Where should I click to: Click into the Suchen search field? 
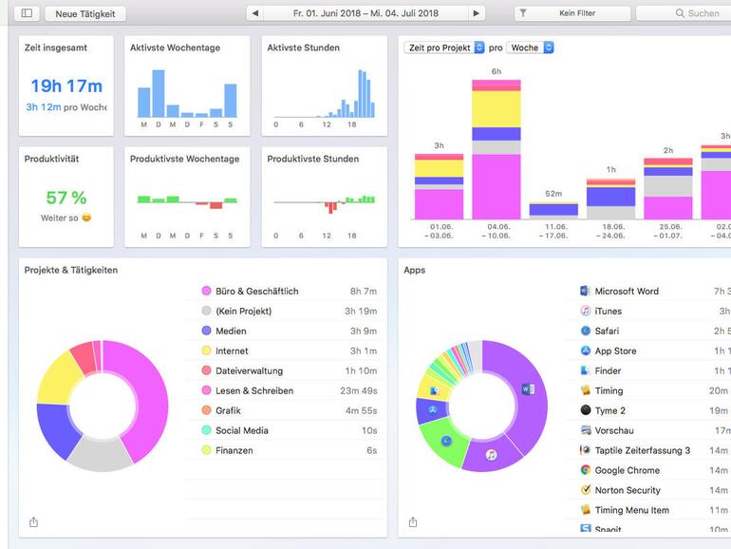tap(684, 13)
